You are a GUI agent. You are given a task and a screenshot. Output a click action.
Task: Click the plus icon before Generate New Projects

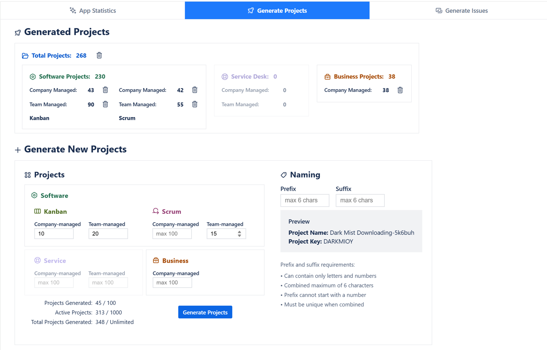coord(18,149)
